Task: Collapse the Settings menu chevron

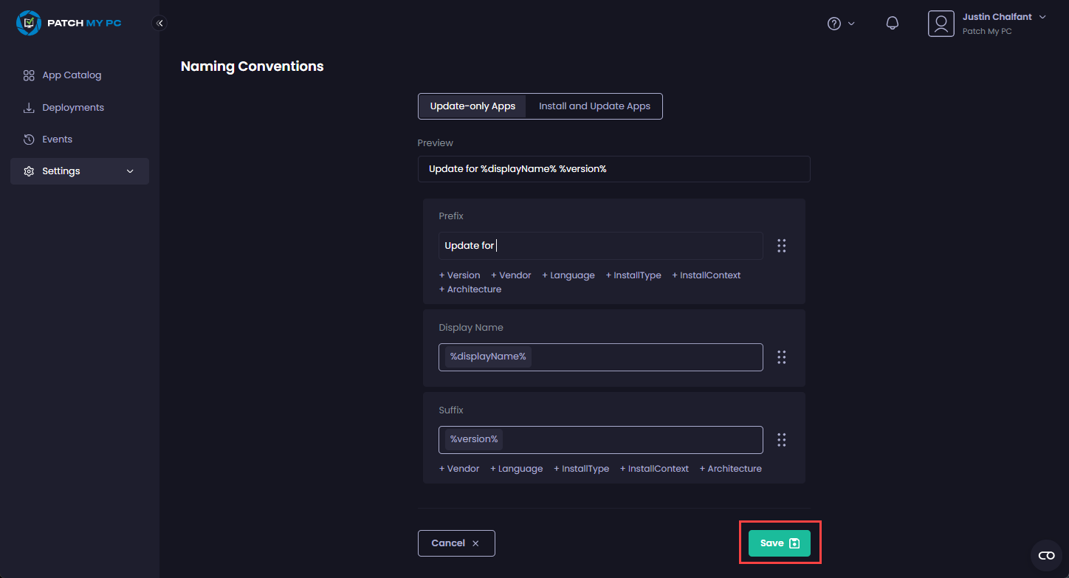Action: 130,171
